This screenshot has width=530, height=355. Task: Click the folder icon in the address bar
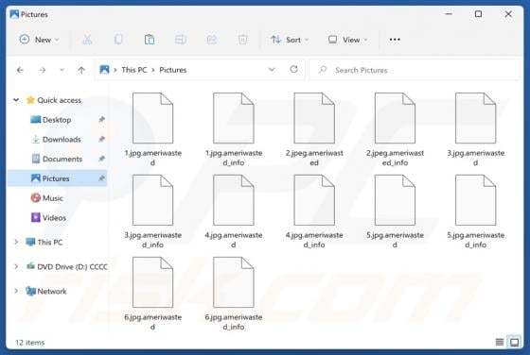tap(104, 70)
